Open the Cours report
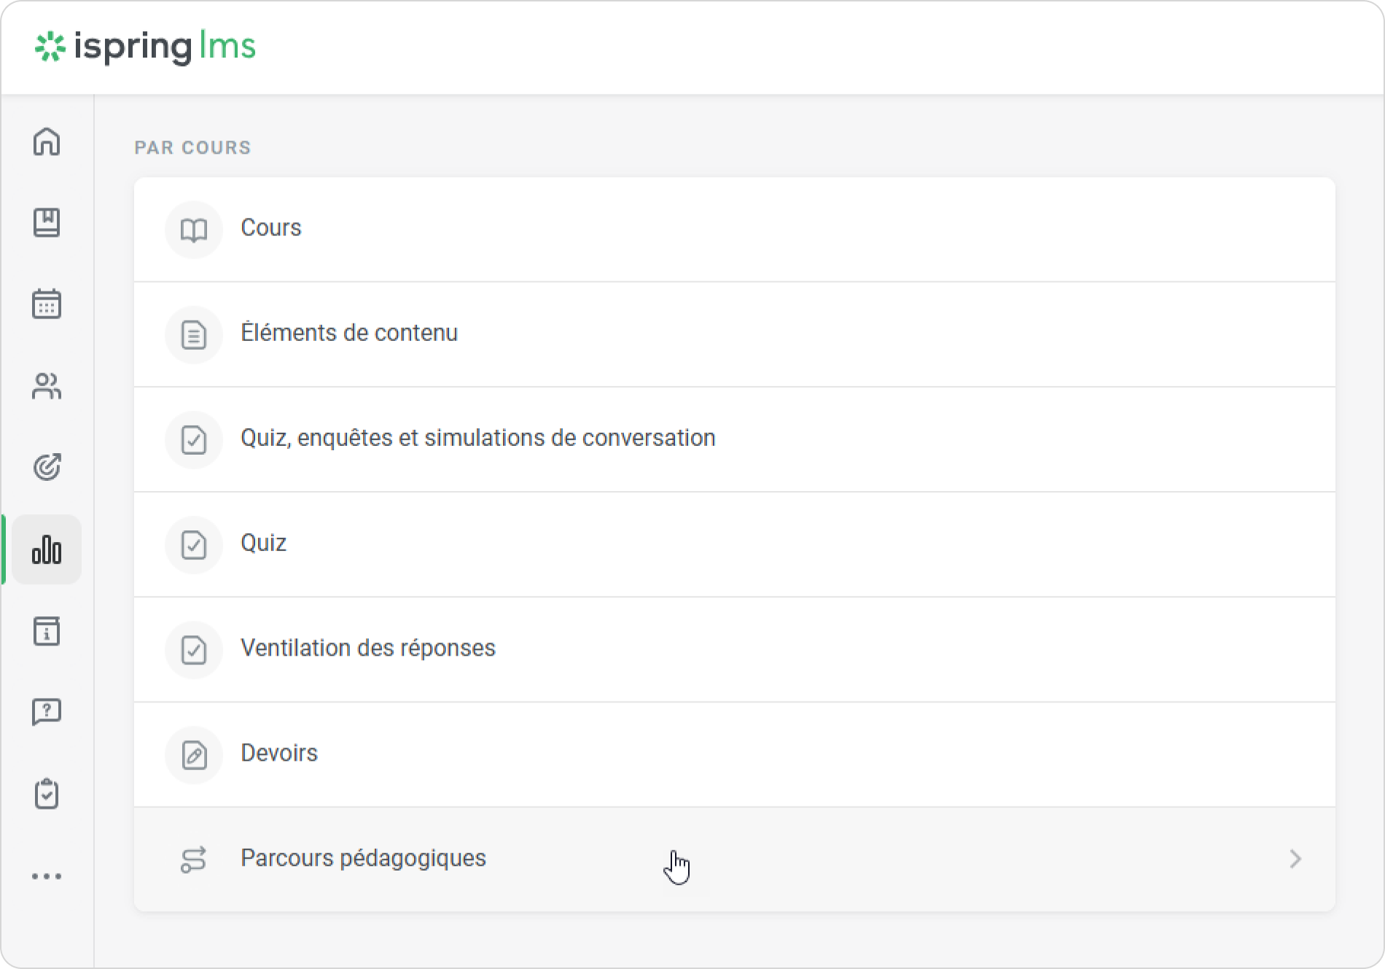Image resolution: width=1385 pixels, height=969 pixels. (271, 228)
